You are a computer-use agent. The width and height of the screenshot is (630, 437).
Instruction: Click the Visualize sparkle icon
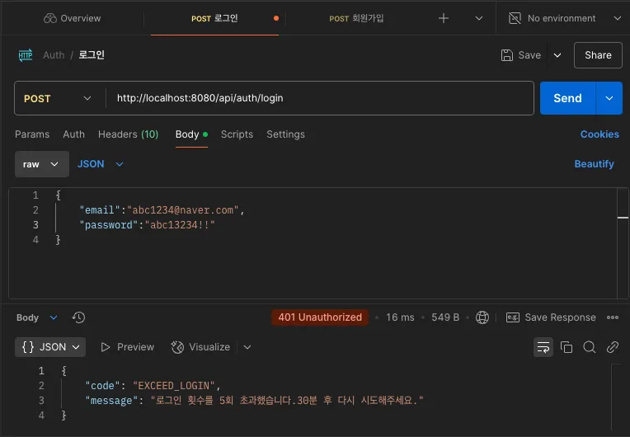177,347
